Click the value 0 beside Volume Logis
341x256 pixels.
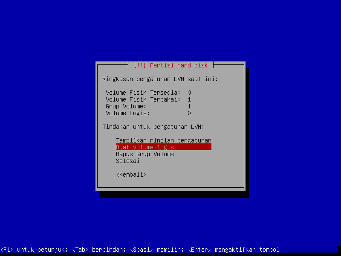189,113
